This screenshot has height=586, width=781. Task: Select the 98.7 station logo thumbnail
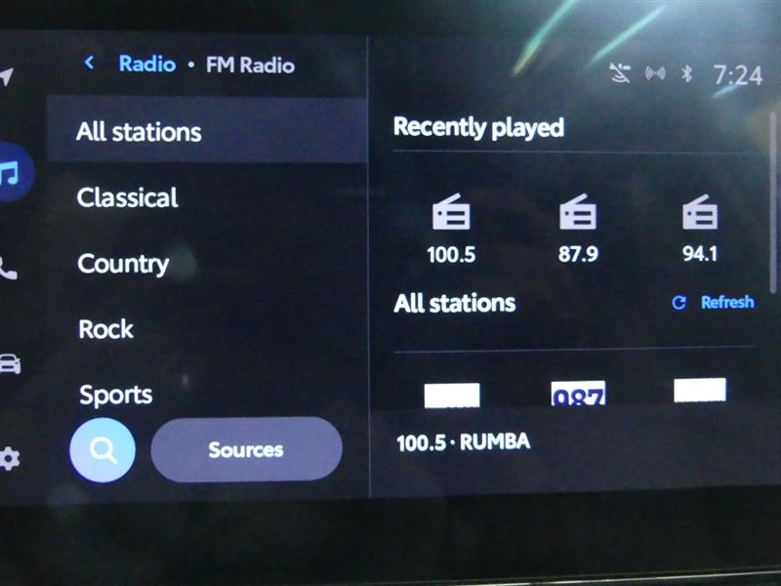[578, 394]
